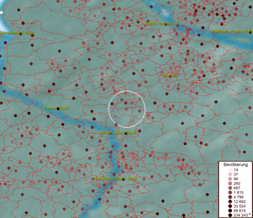
Task: Select the Bremen, Stadt map label
Action: pos(56,108)
